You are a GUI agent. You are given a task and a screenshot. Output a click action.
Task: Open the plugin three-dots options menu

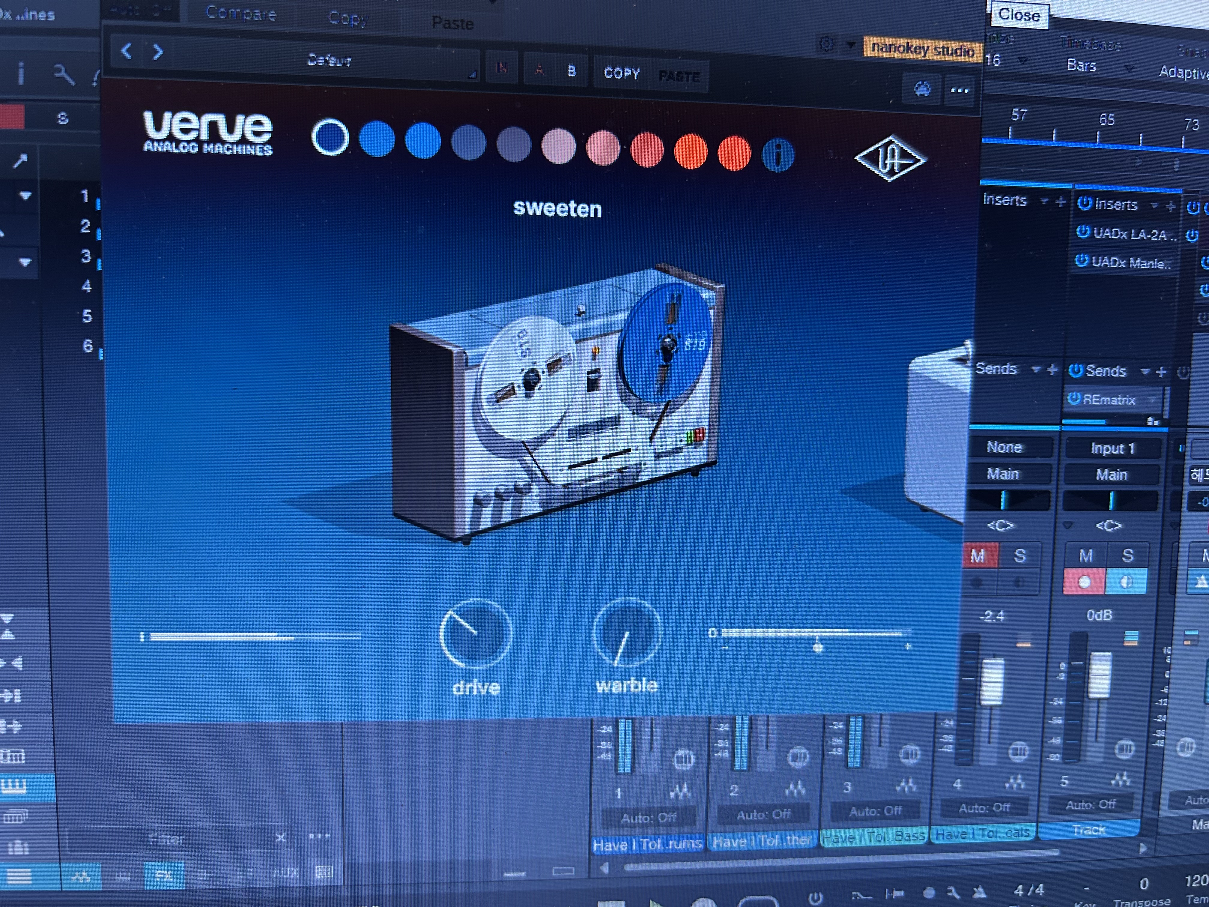960,90
